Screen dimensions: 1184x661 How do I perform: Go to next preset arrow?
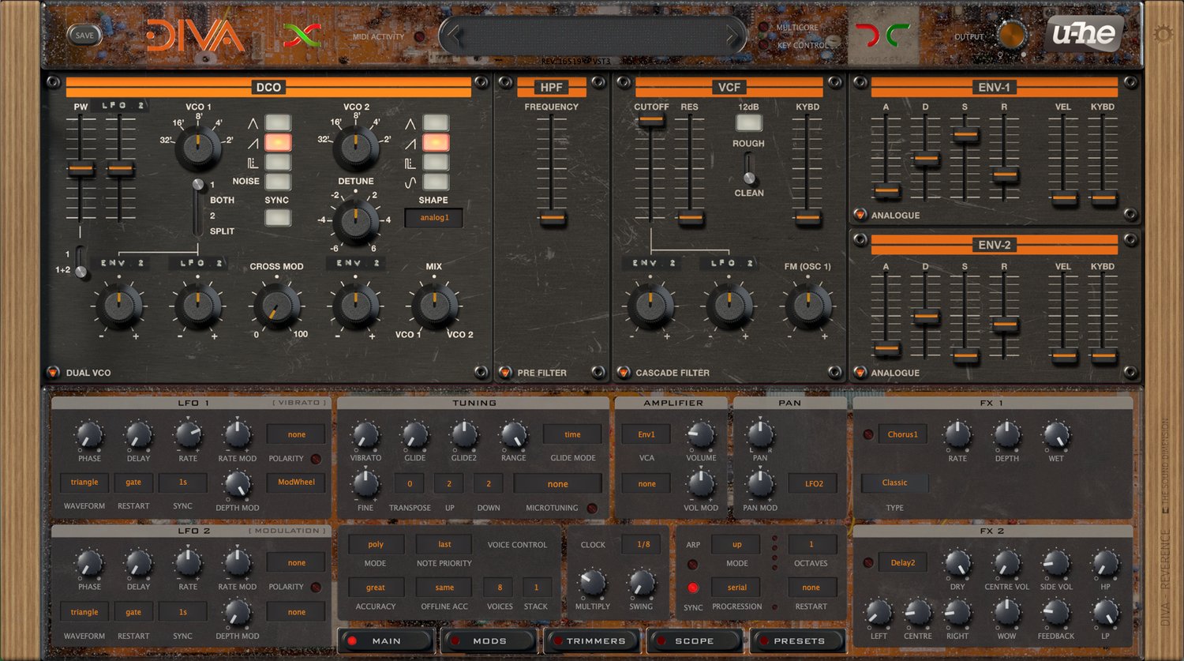(733, 36)
